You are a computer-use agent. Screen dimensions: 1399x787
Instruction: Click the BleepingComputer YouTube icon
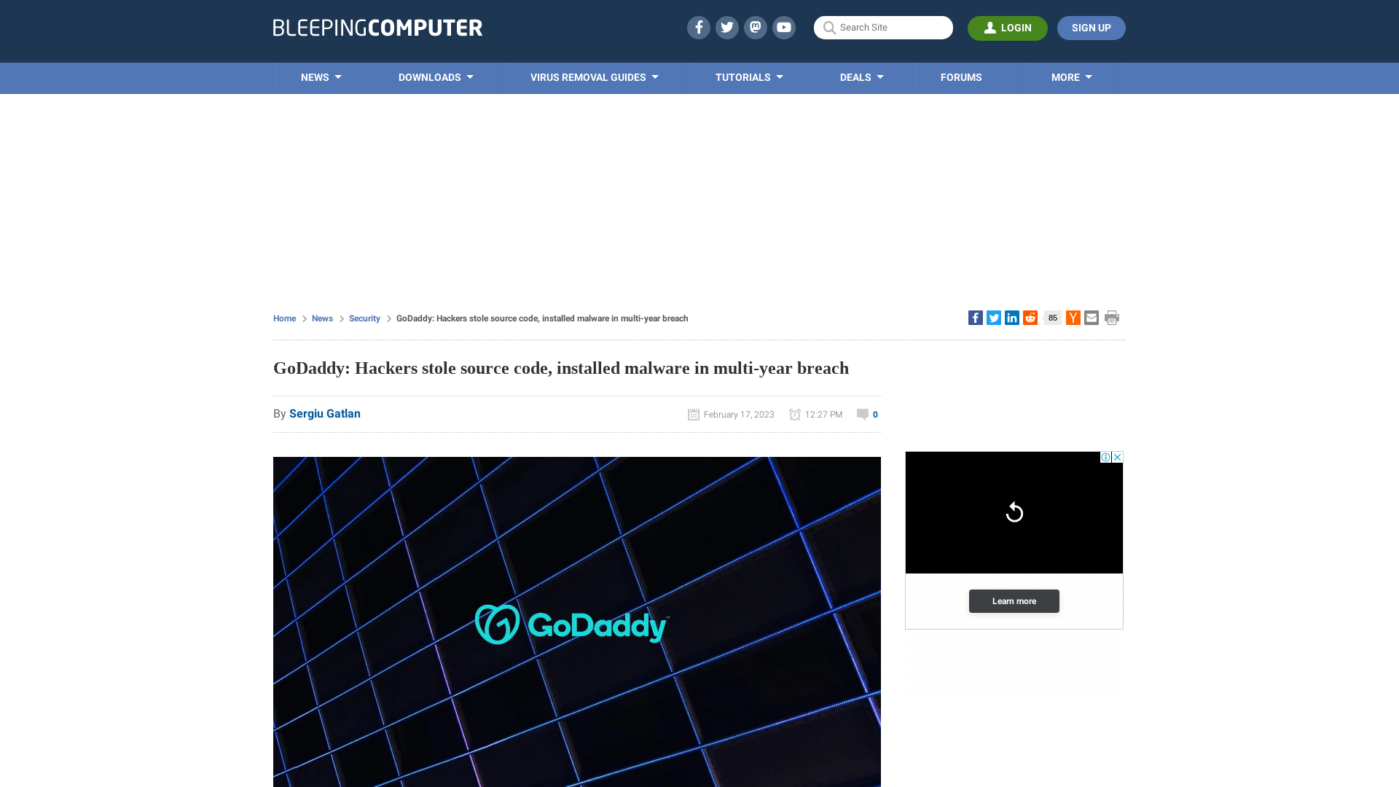pos(784,27)
